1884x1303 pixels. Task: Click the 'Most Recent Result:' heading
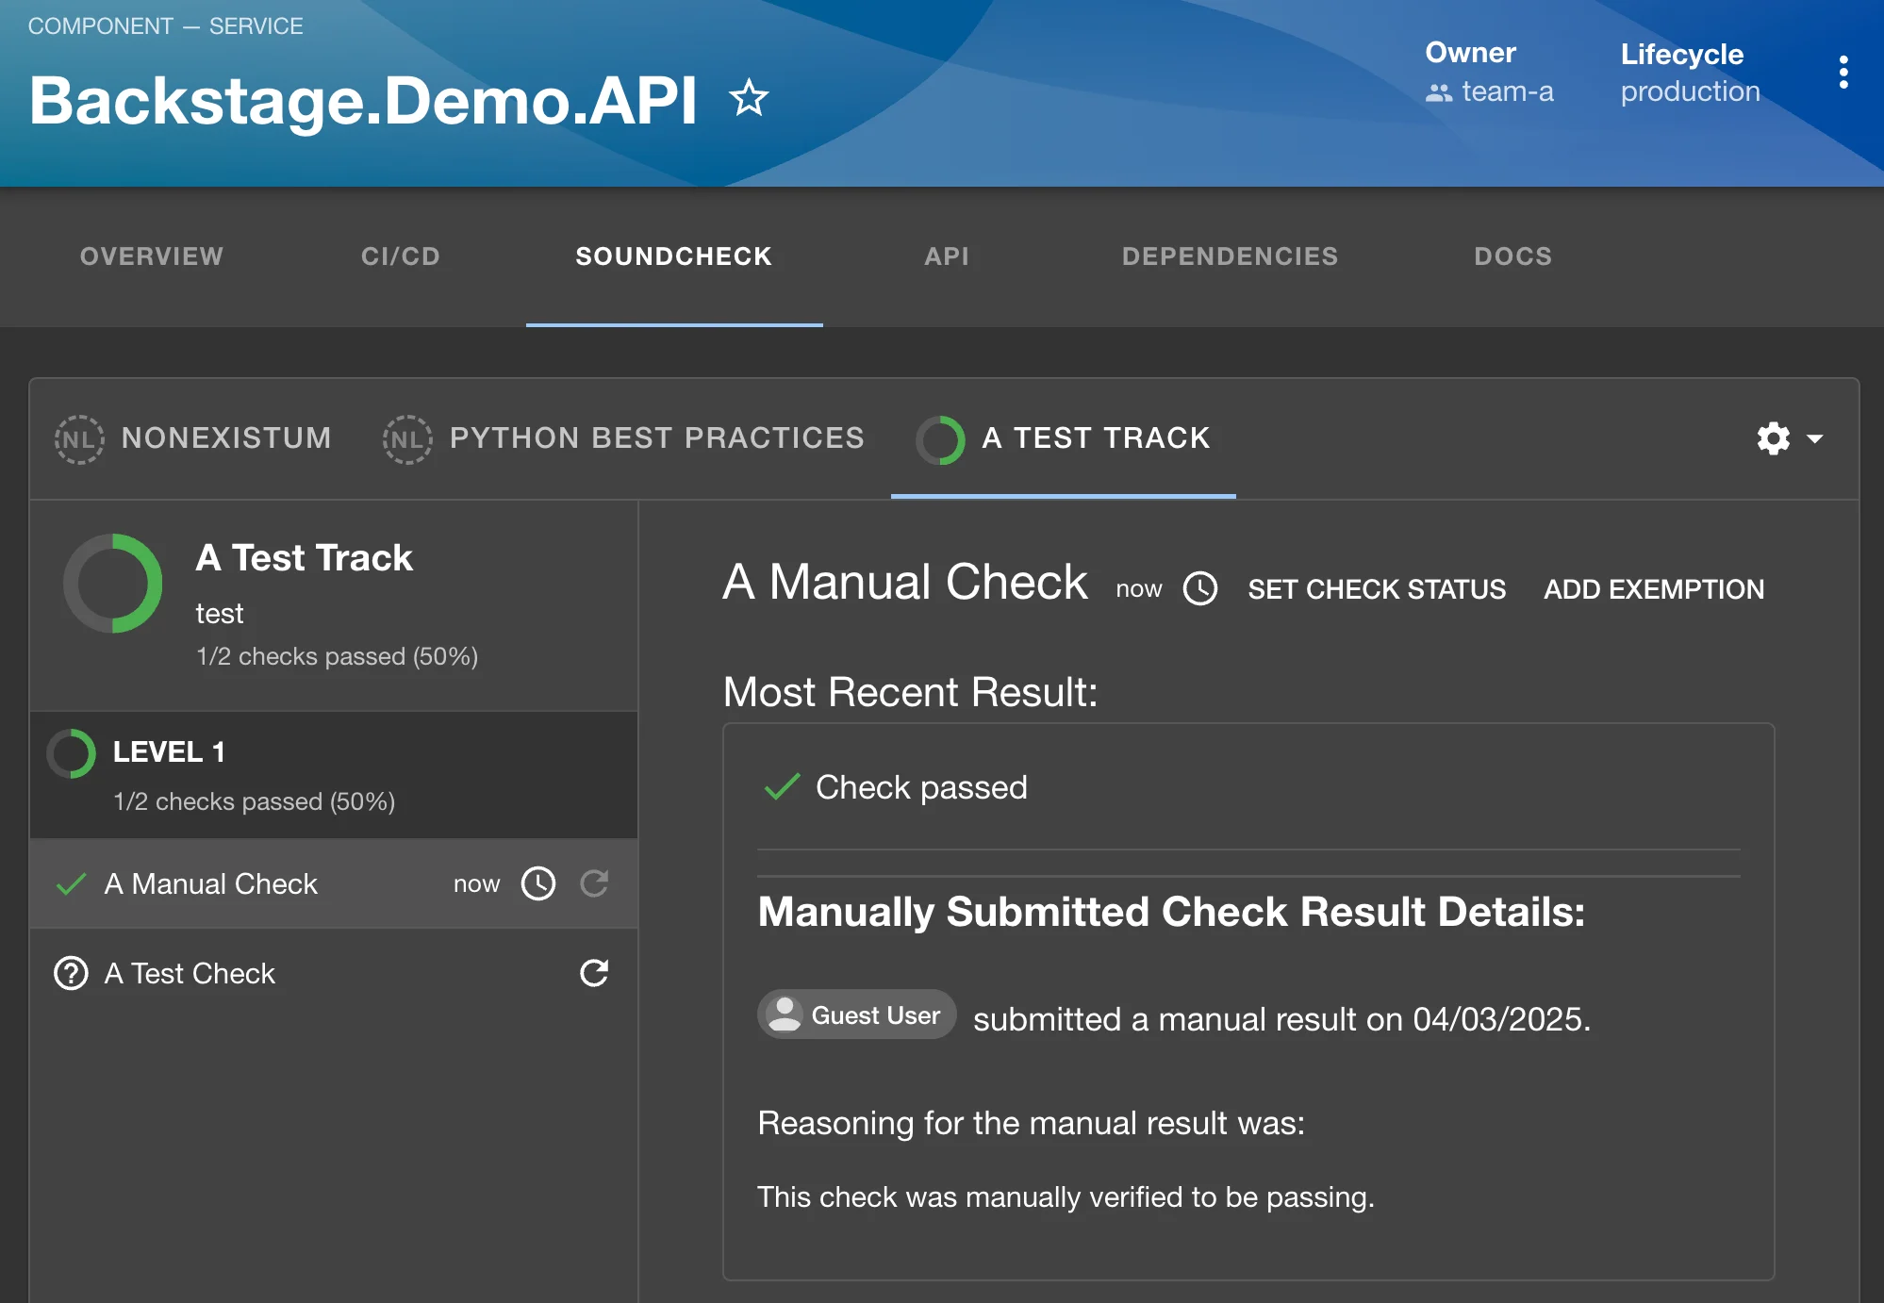(910, 692)
